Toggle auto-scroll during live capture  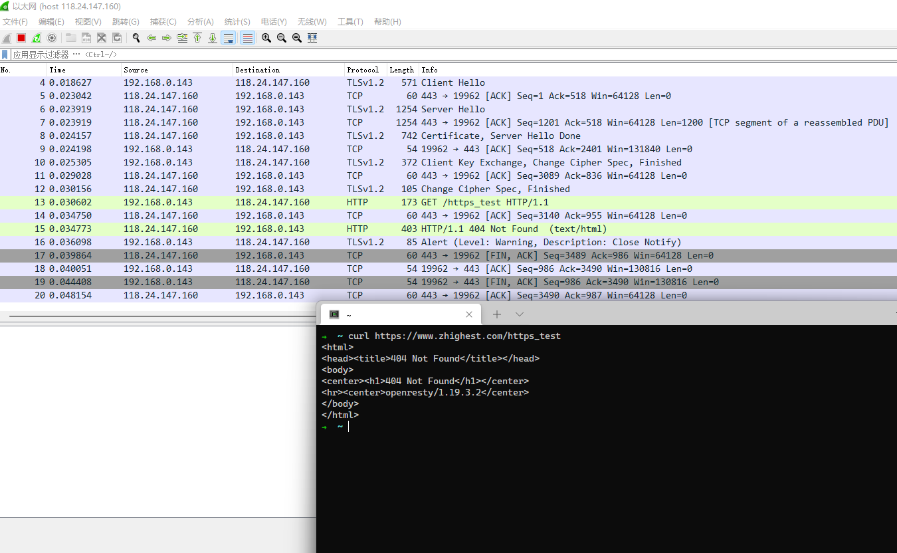228,38
